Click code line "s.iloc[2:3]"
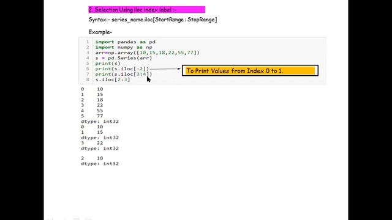 pos(113,79)
